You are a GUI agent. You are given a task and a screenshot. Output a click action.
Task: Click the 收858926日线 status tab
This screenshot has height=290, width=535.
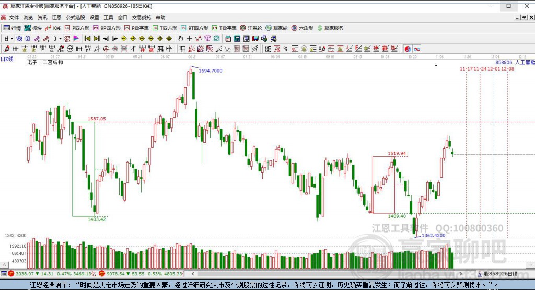497,274
